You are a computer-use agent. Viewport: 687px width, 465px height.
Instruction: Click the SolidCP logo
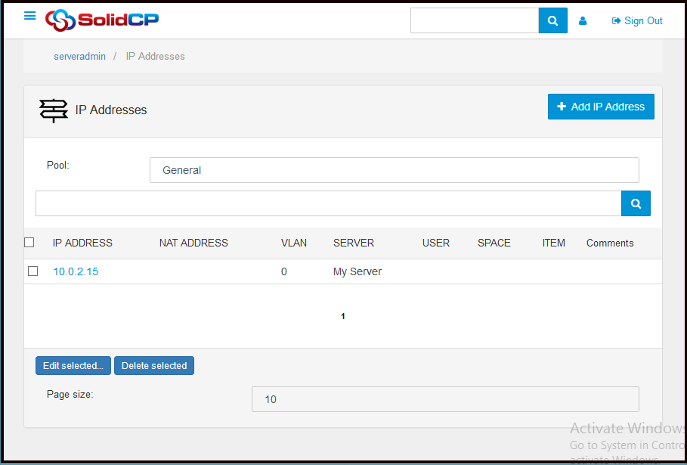pos(101,20)
